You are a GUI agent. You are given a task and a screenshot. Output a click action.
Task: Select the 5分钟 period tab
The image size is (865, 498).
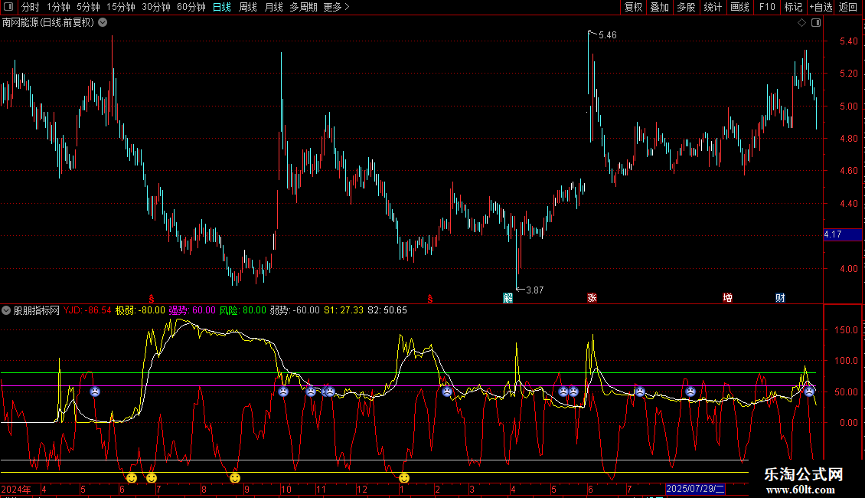click(88, 7)
